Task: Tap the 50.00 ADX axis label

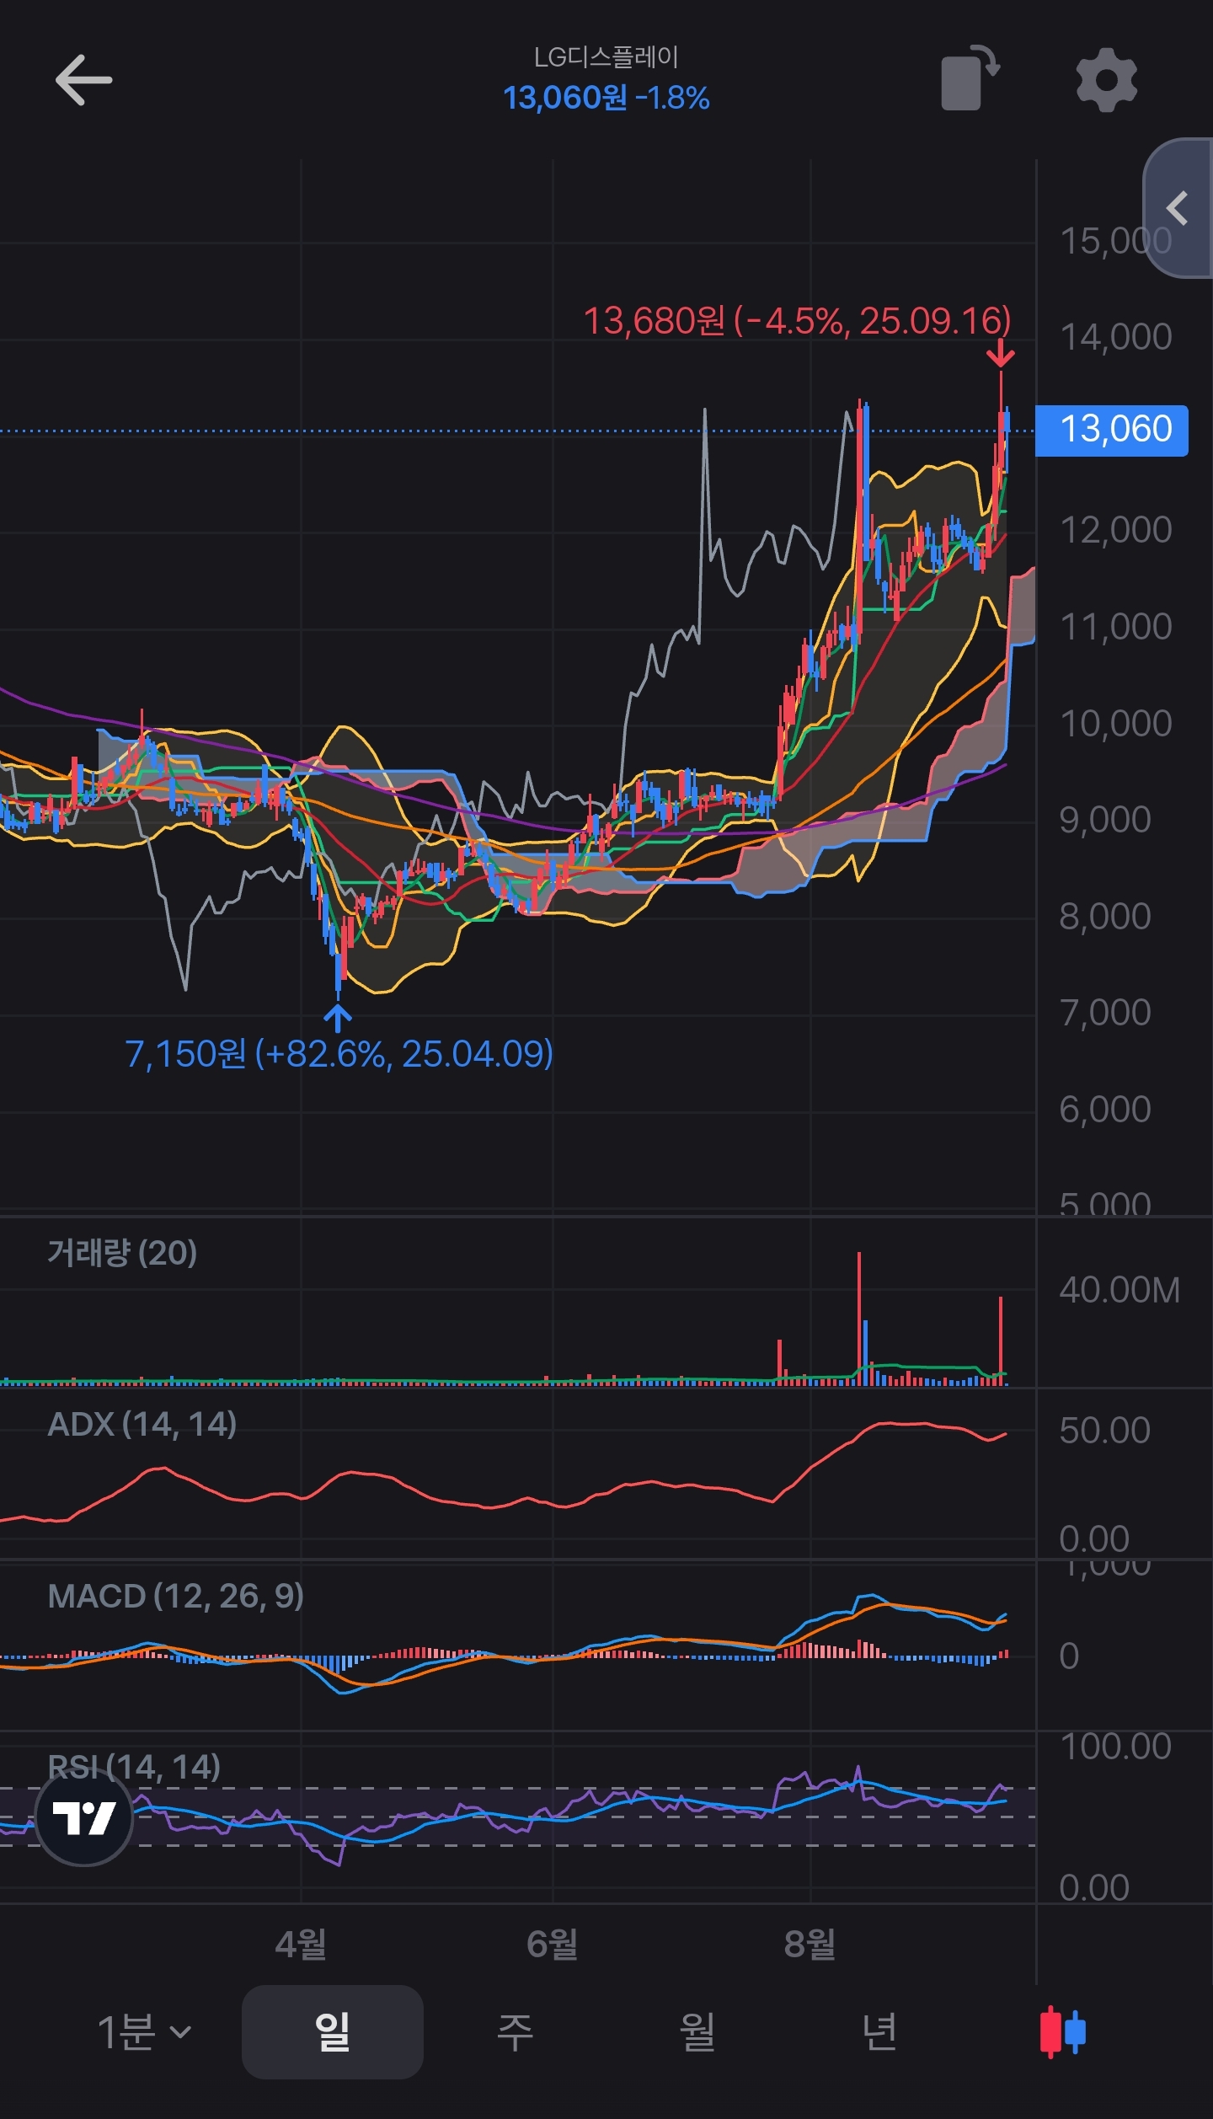Action: pyautogui.click(x=1104, y=1431)
